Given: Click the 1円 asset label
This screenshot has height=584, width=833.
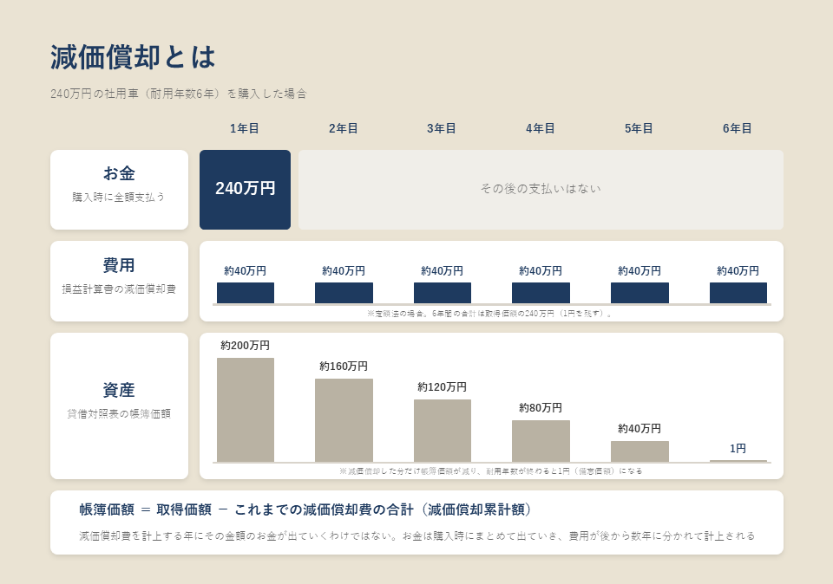Looking at the screenshot, I should coord(738,449).
